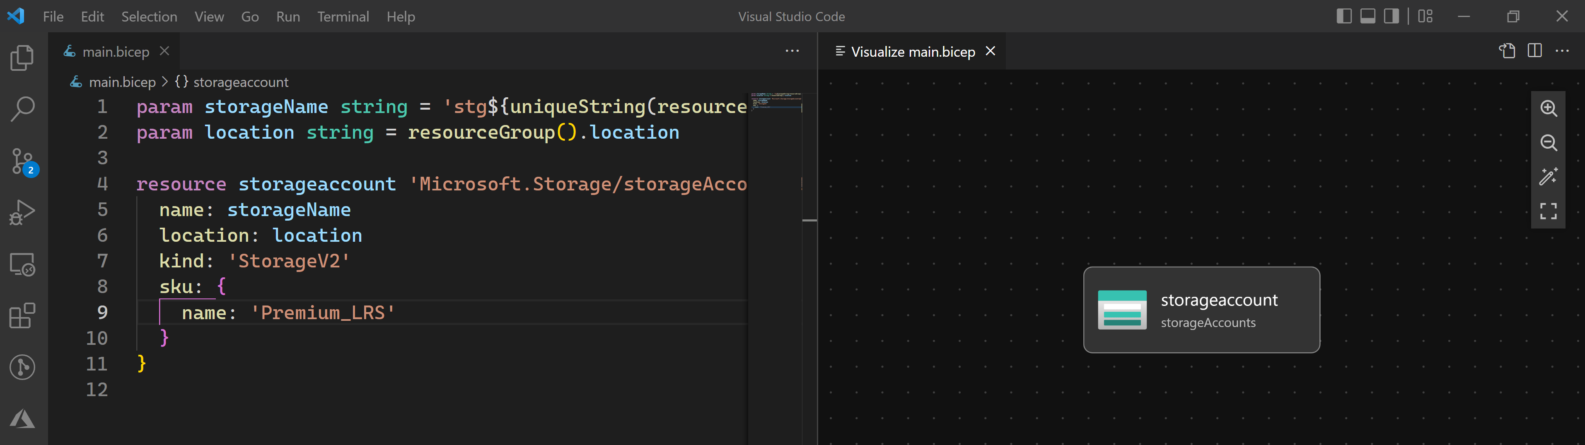Click line number 12 in the gutter

click(97, 389)
